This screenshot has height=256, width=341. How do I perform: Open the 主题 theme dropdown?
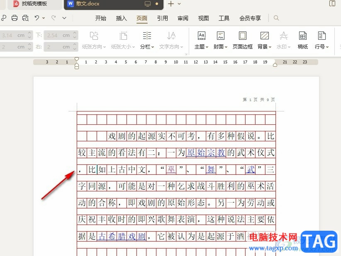(201, 40)
